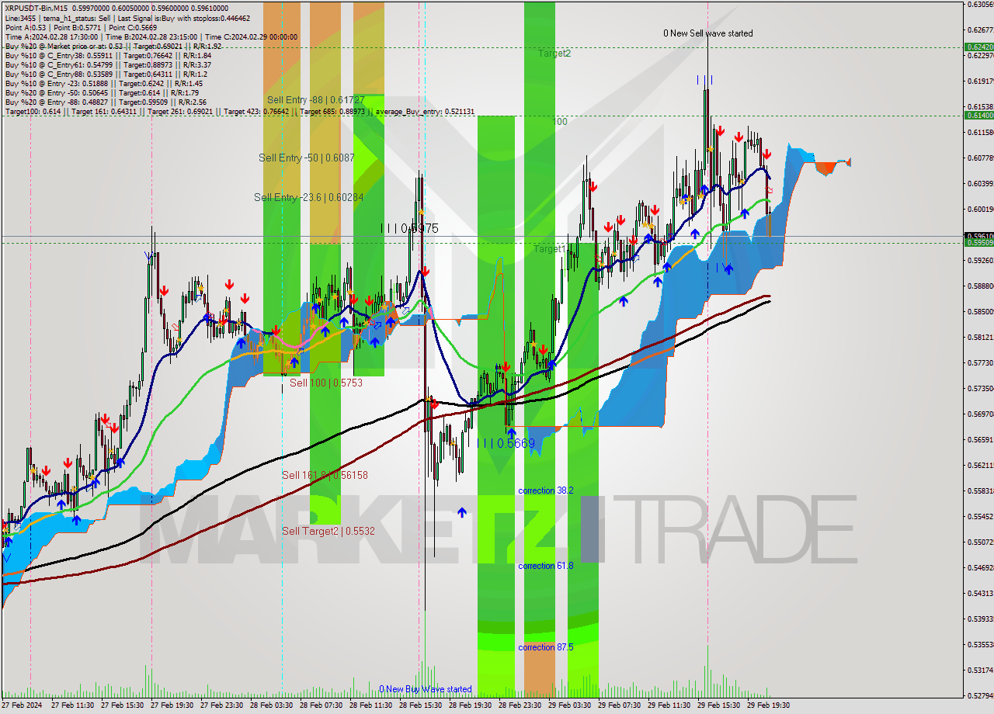994x714 pixels.
Task: Select the green 0.61400 price tag
Action: coord(978,115)
